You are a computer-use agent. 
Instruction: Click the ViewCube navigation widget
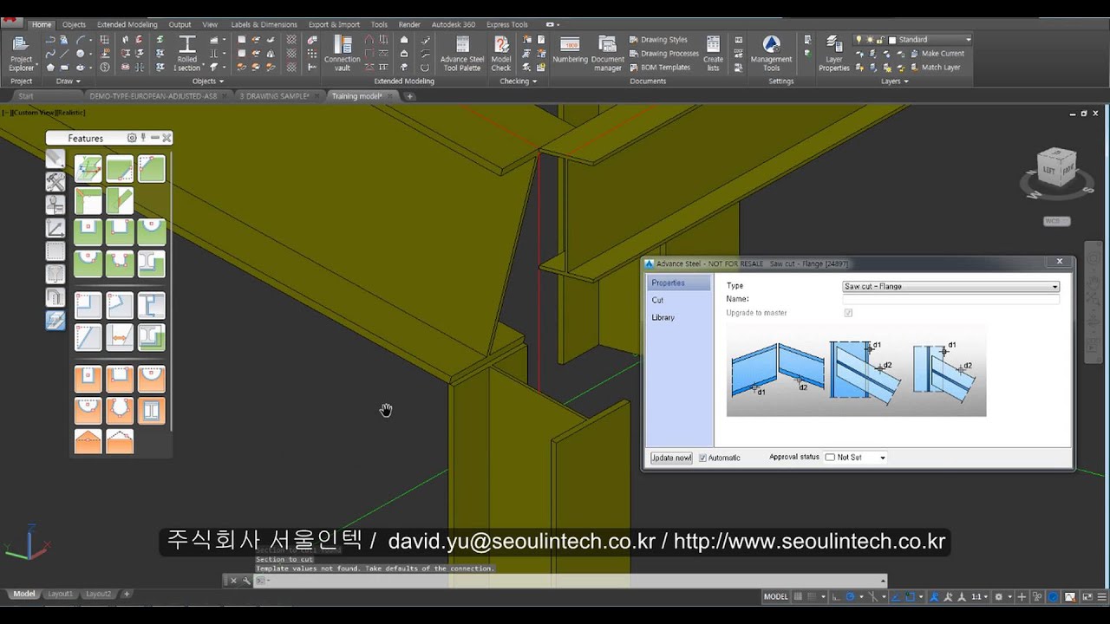point(1056,171)
